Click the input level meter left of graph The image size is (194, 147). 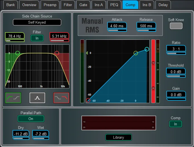[82, 71]
